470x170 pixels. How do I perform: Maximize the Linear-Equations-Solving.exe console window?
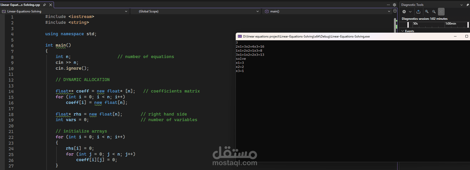click(x=466, y=36)
